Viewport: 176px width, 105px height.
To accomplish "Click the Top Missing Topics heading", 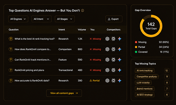I will (145, 64).
